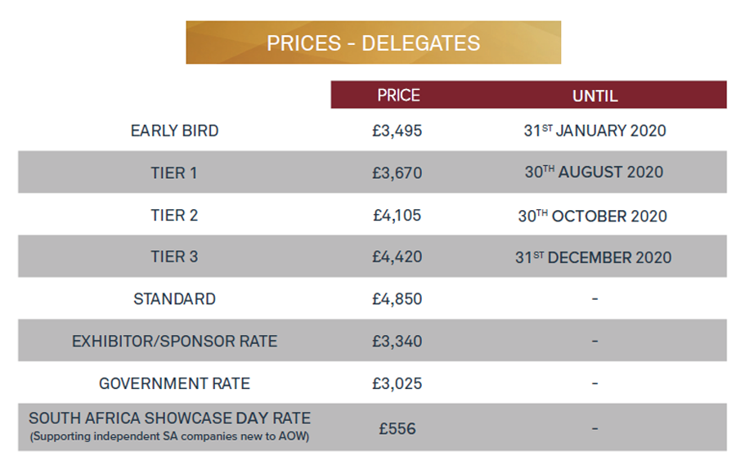Select the UNTIL column header

click(x=595, y=96)
